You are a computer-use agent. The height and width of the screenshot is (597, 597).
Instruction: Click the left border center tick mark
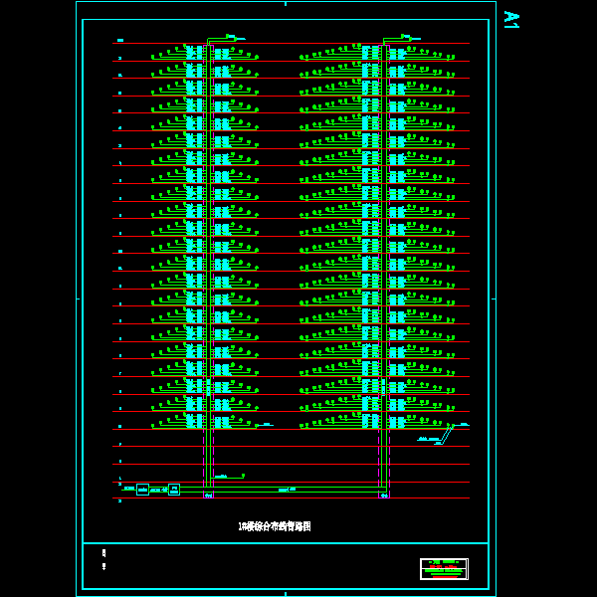78,298
